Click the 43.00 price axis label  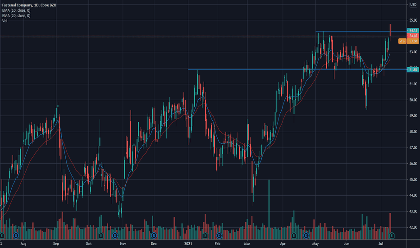413,211
